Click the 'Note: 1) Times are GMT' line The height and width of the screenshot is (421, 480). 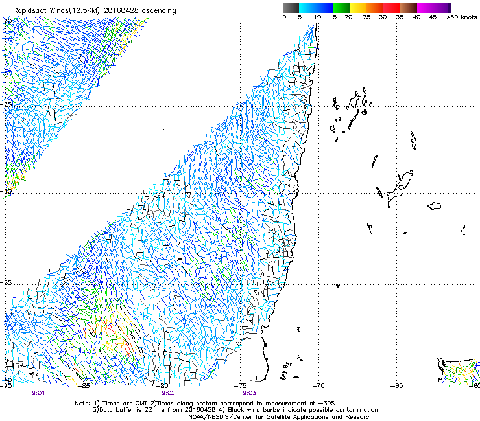[x=205, y=404]
